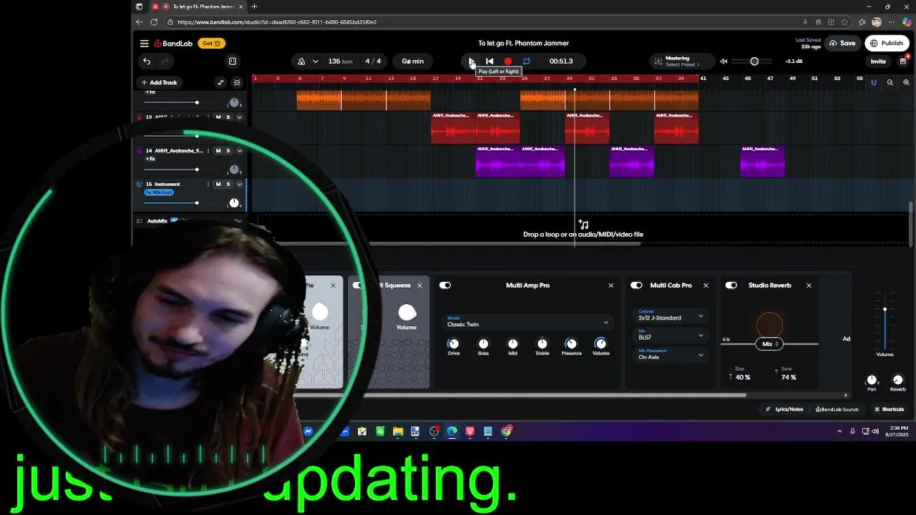Click the Multi Amp Pro Presence knob
This screenshot has width=916, height=515.
(x=571, y=344)
